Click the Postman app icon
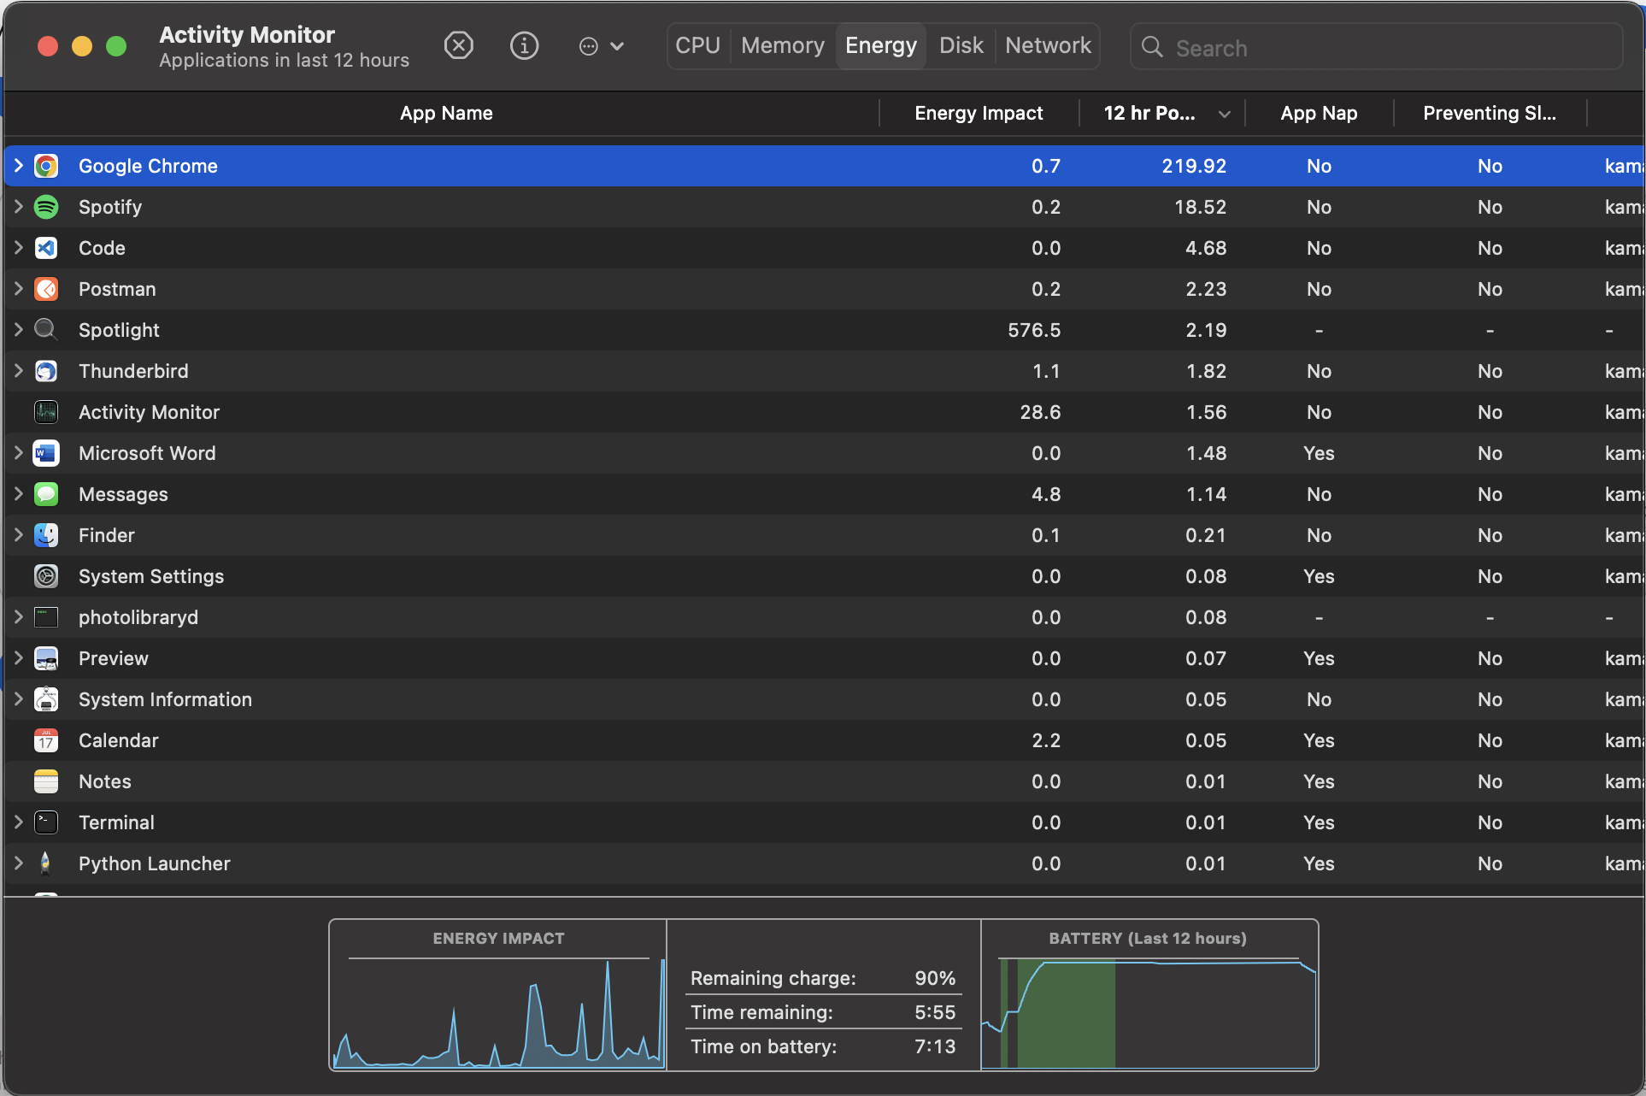Viewport: 1646px width, 1096px height. pos(46,289)
